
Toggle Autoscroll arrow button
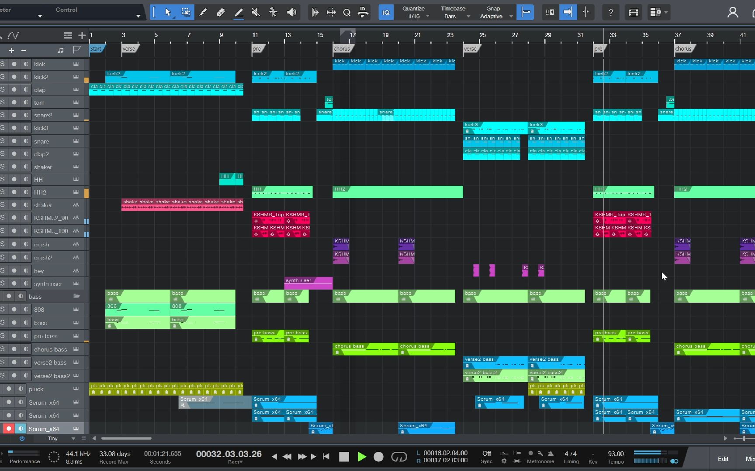pyautogui.click(x=568, y=12)
